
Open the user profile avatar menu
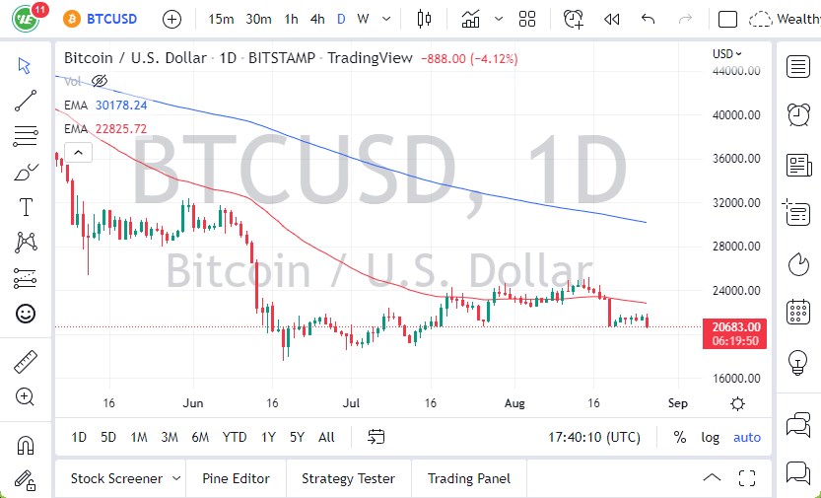click(x=26, y=19)
